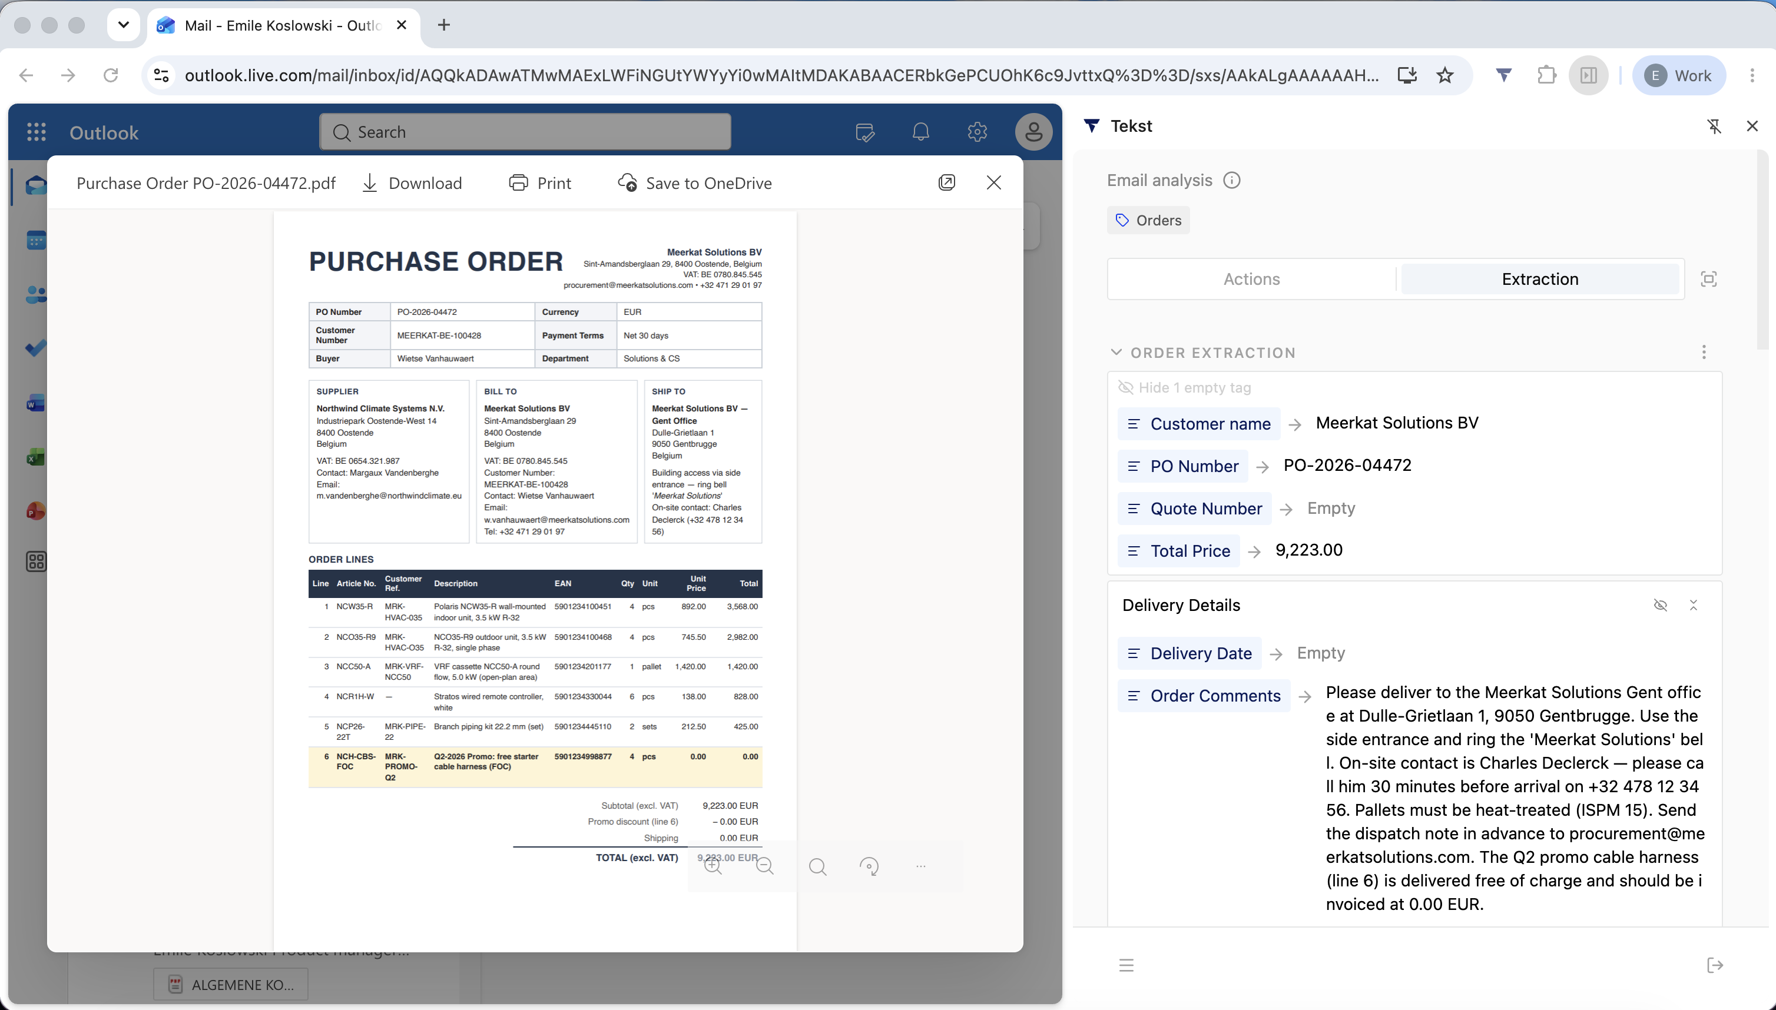Image resolution: width=1776 pixels, height=1010 pixels.
Task: Bookmark this page with the star
Action: [x=1444, y=75]
